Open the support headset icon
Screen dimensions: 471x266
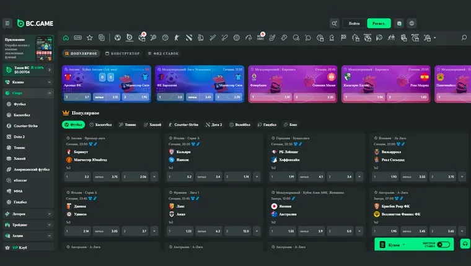pyautogui.click(x=465, y=244)
